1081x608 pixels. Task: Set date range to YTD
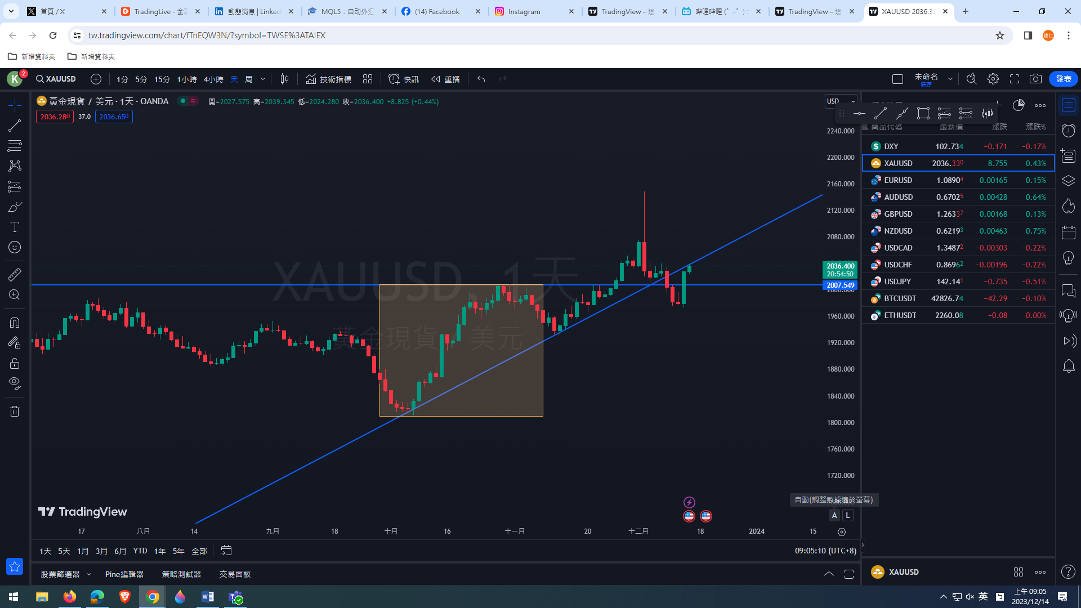tap(140, 551)
